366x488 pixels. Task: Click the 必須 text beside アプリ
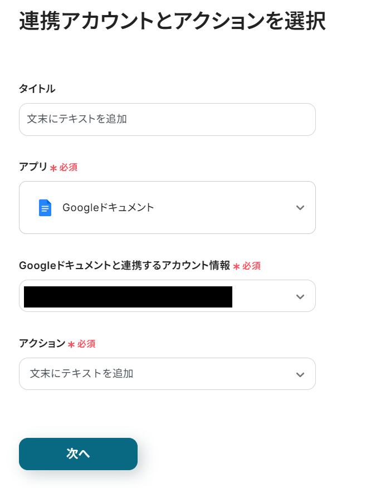click(69, 168)
